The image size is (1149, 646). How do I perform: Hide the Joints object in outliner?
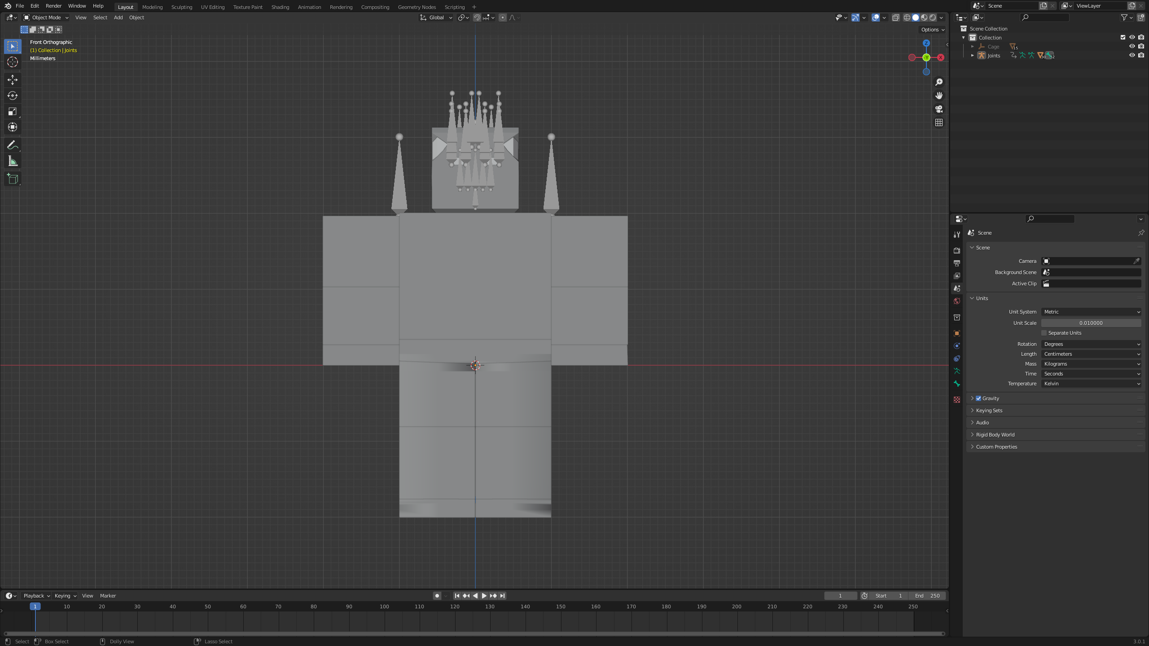tap(1132, 55)
